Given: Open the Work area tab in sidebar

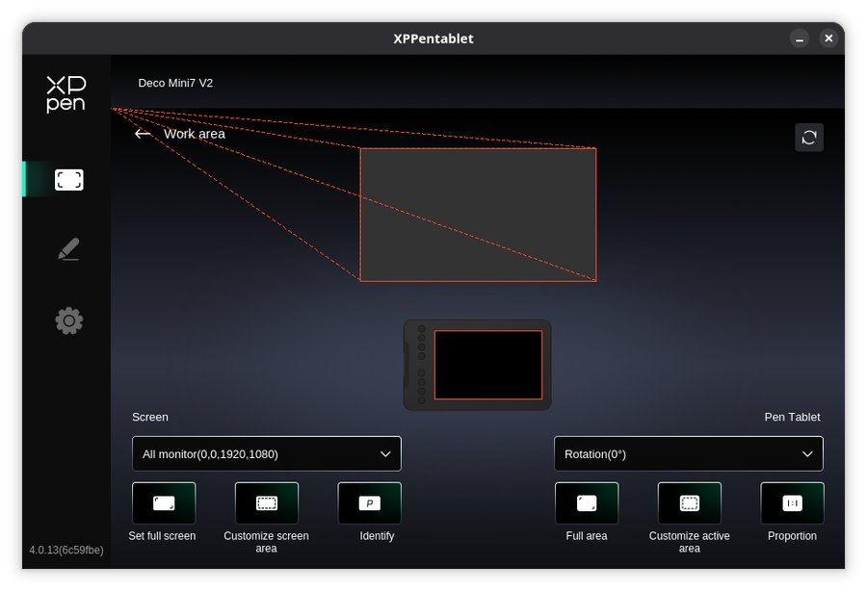Looking at the screenshot, I should 68,179.
